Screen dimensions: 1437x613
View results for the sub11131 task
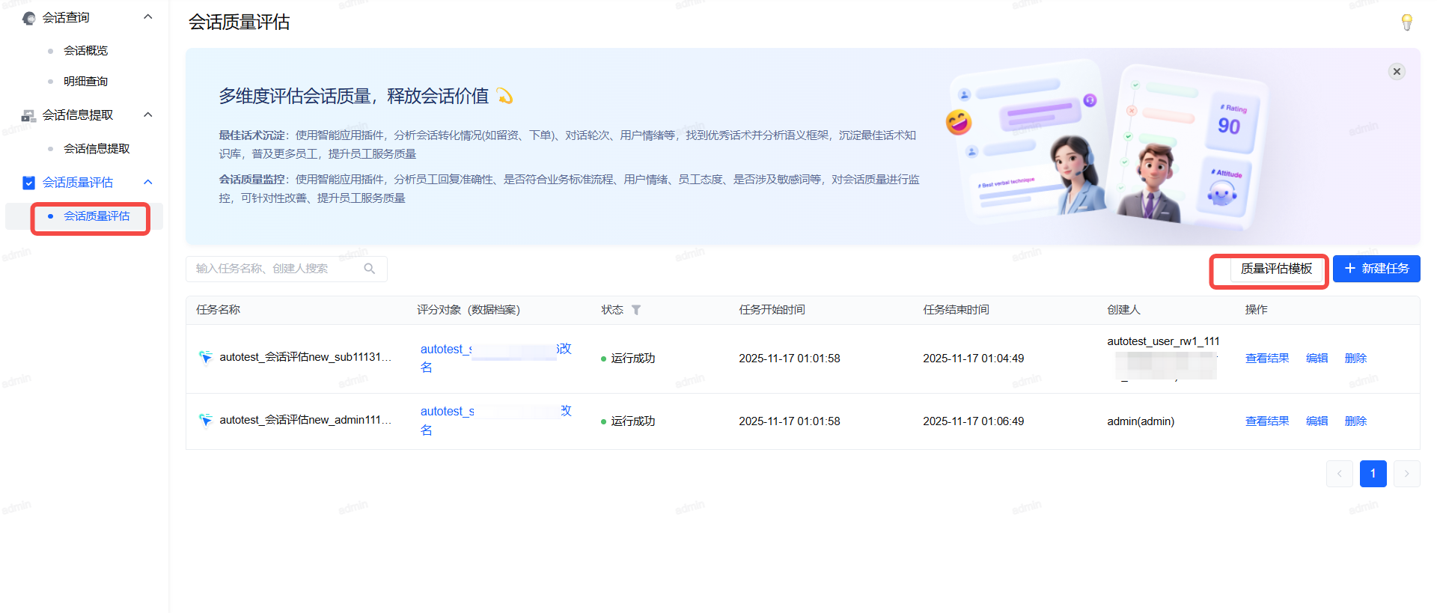[1266, 359]
